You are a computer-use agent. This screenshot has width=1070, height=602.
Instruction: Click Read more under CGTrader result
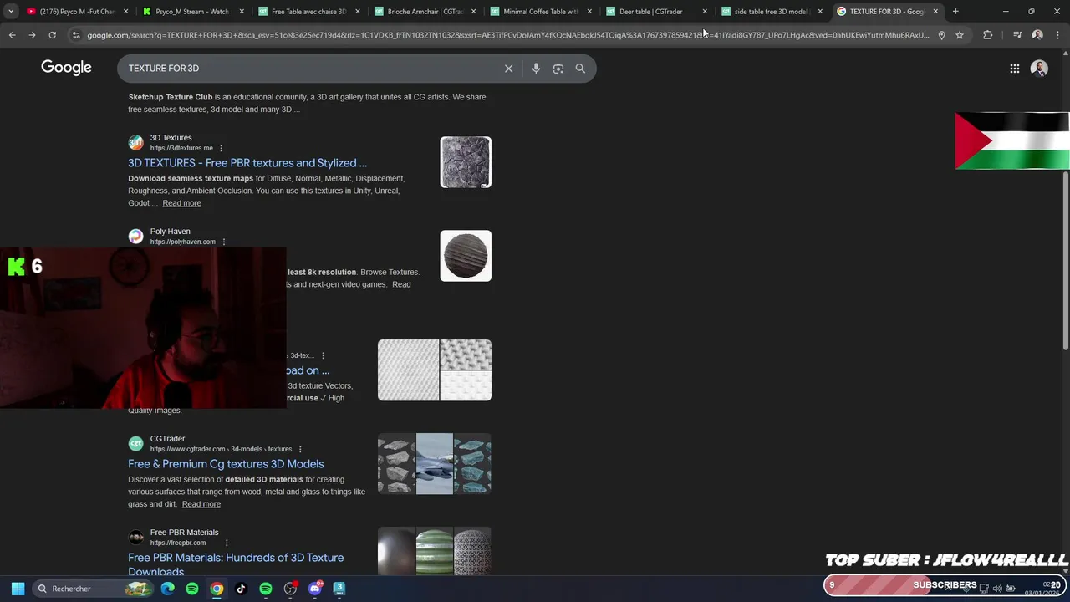coord(201,504)
